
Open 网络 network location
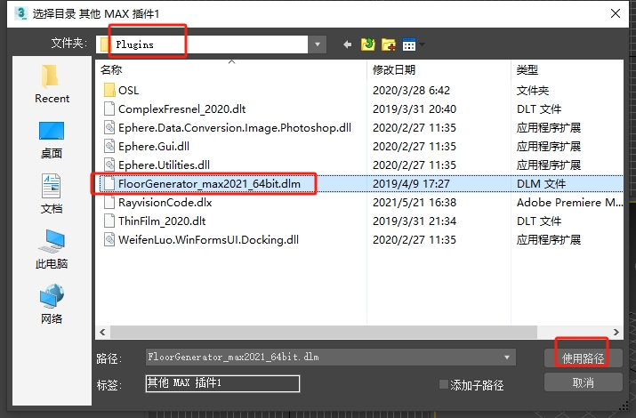(52, 304)
